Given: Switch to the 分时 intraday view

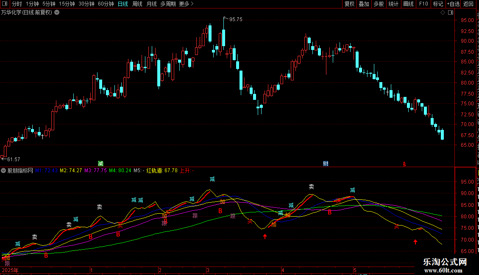Looking at the screenshot, I should click(x=17, y=4).
